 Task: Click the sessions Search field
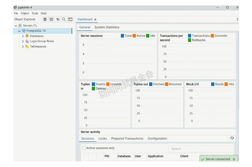tap(201, 149)
